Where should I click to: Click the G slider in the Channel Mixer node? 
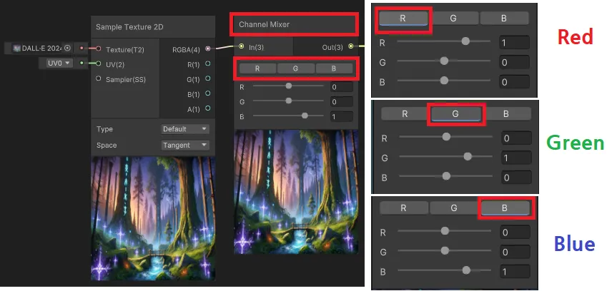click(x=288, y=101)
